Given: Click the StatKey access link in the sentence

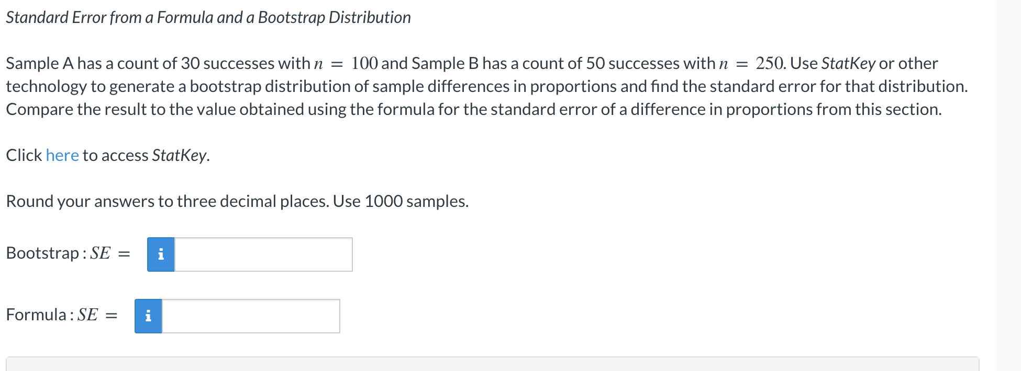Looking at the screenshot, I should click(x=62, y=155).
